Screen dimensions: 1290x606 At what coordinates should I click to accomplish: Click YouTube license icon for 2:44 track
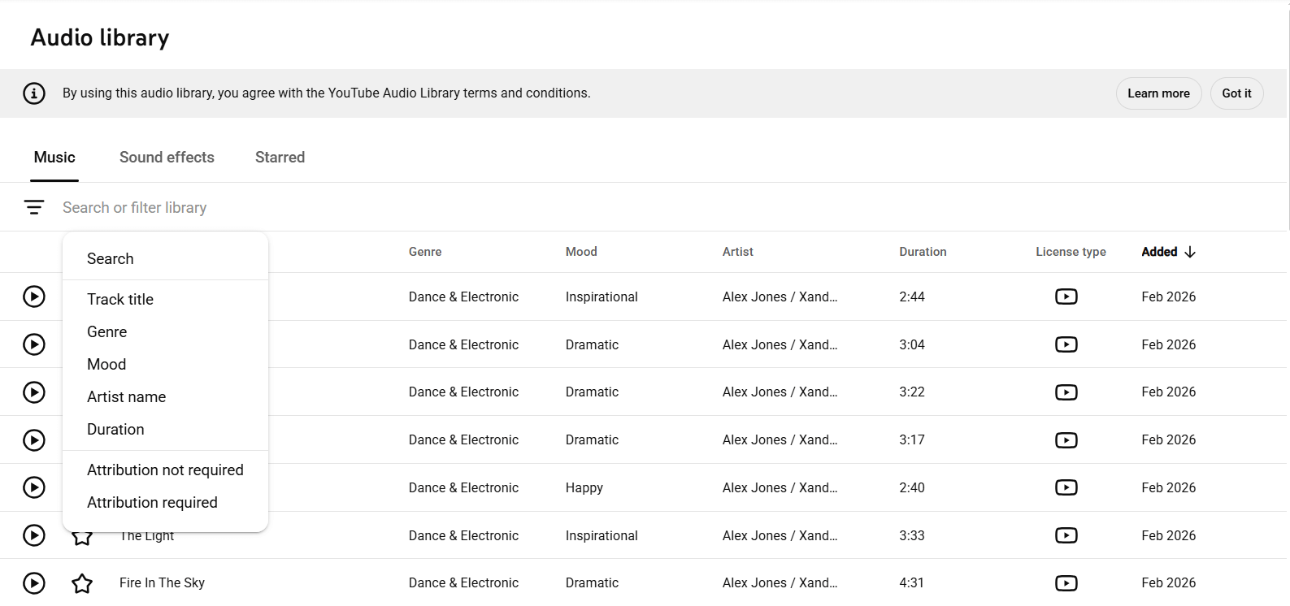[x=1066, y=297]
